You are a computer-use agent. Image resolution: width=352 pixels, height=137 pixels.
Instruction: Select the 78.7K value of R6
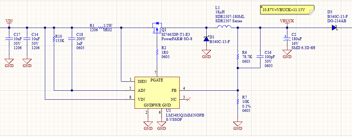(247, 57)
